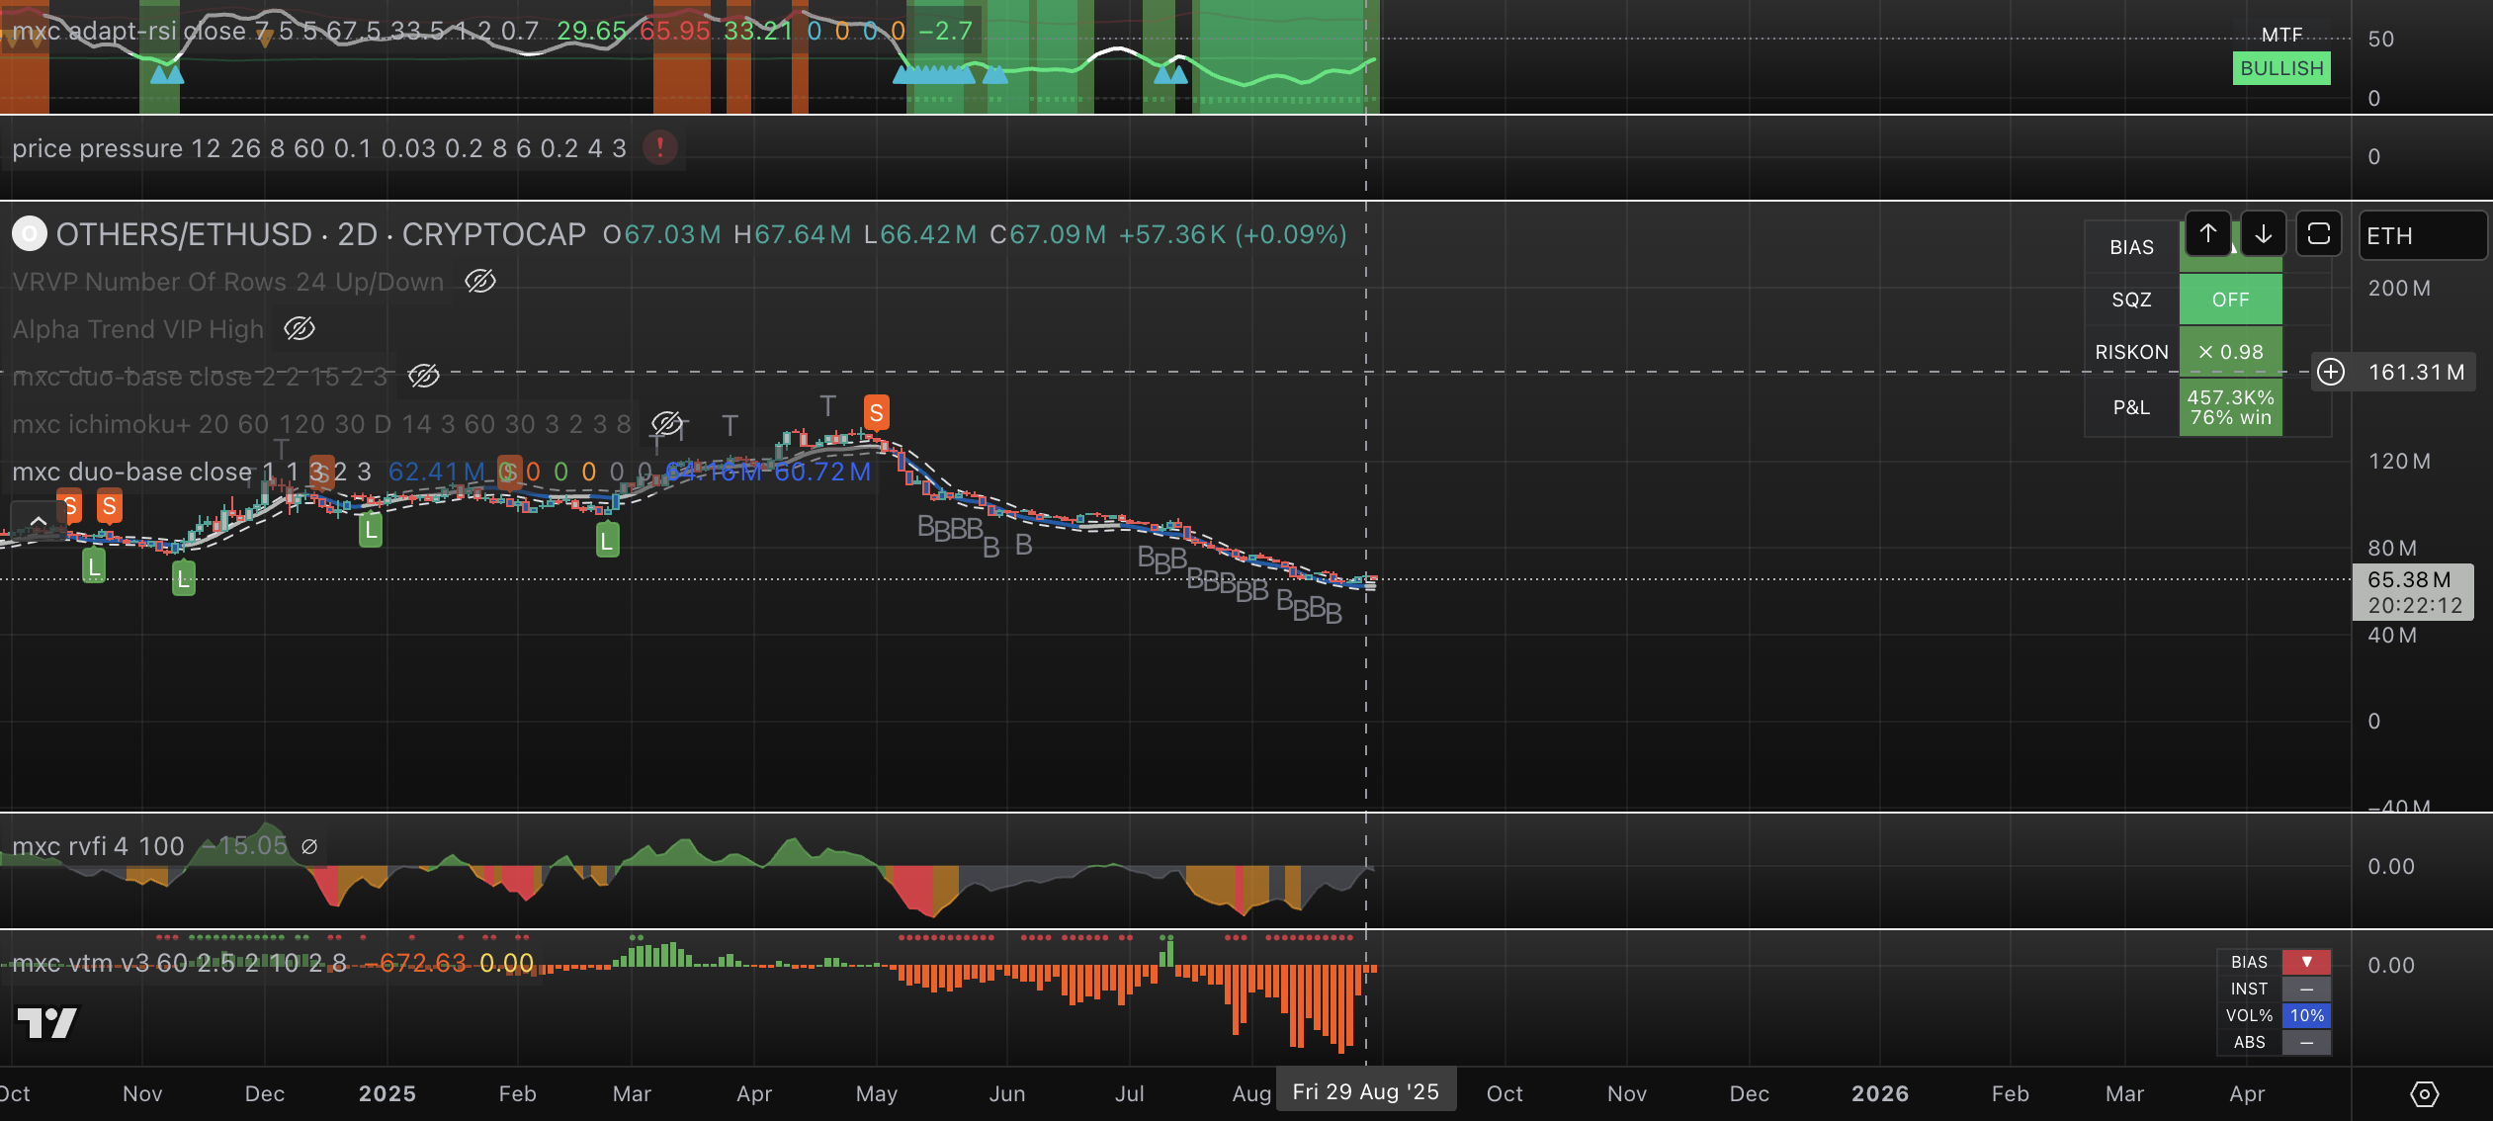Click the move pane down arrow
The height and width of the screenshot is (1121, 2493).
(x=2263, y=234)
